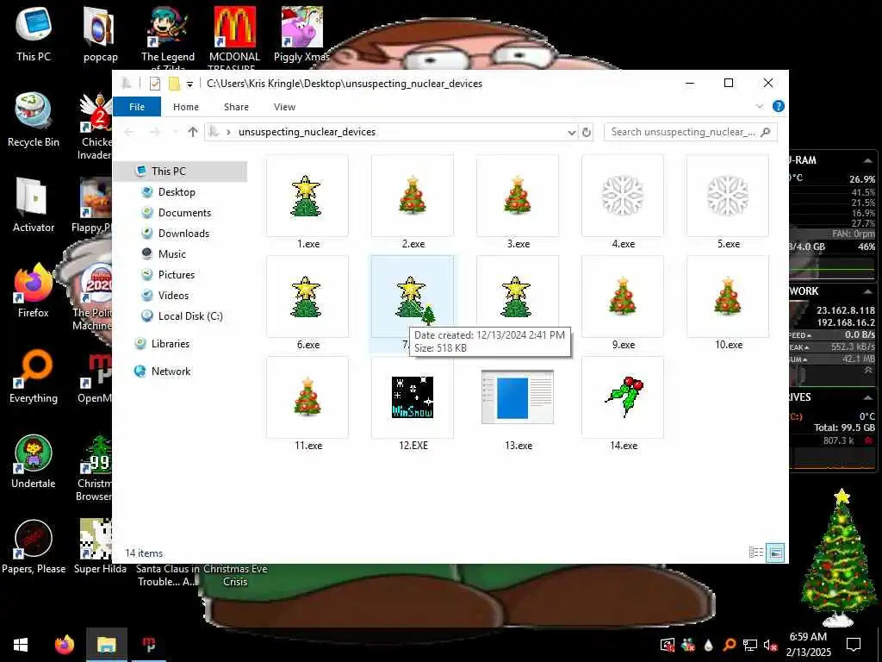This screenshot has width=882, height=662.
Task: Open the View ribbon tab
Action: pos(284,106)
